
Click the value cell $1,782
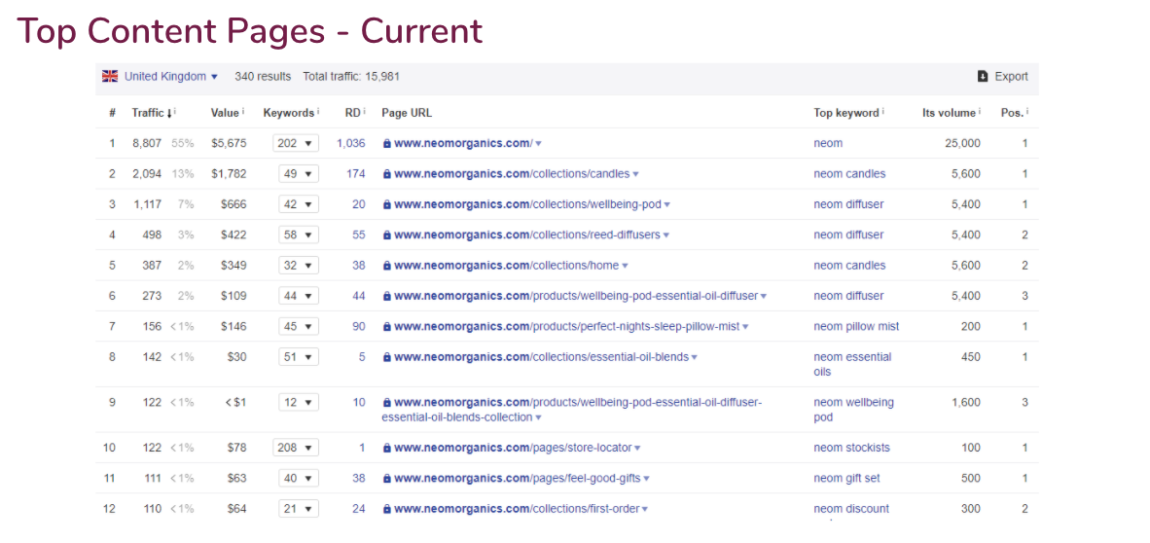[x=229, y=174]
